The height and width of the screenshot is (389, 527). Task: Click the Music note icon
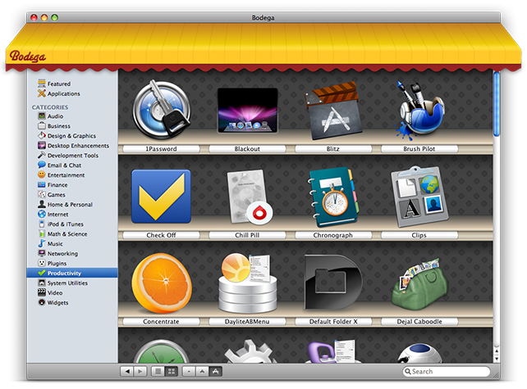click(x=42, y=243)
